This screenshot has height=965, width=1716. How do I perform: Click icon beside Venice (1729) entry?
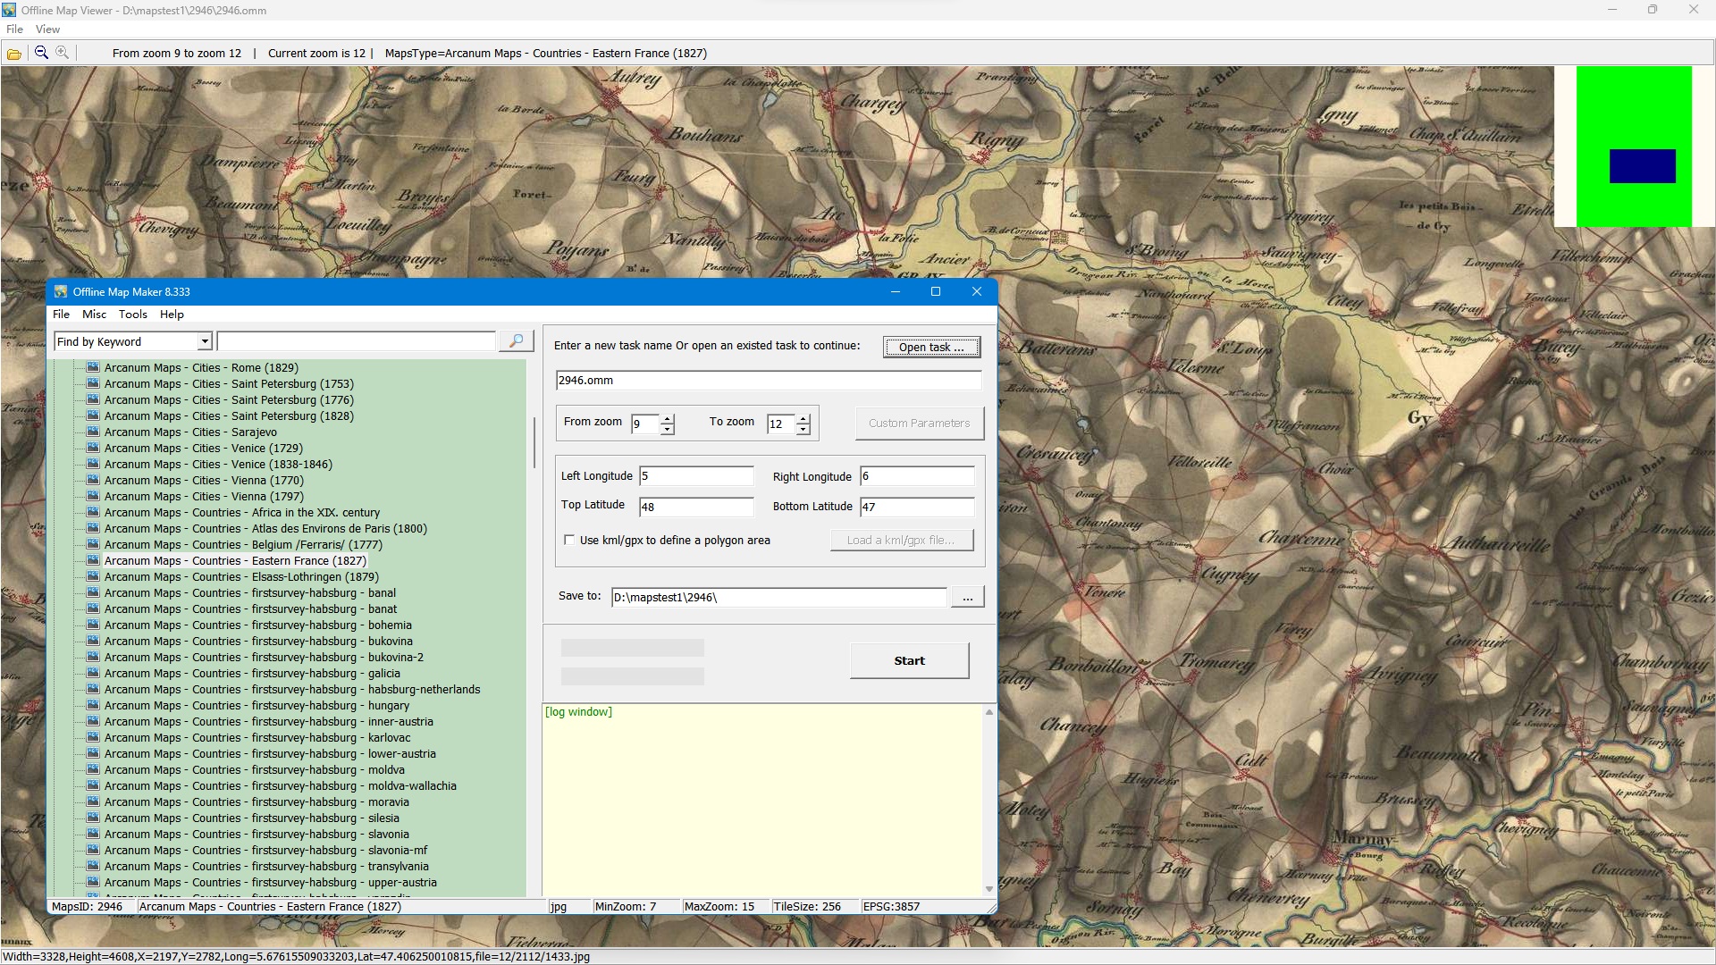[92, 448]
